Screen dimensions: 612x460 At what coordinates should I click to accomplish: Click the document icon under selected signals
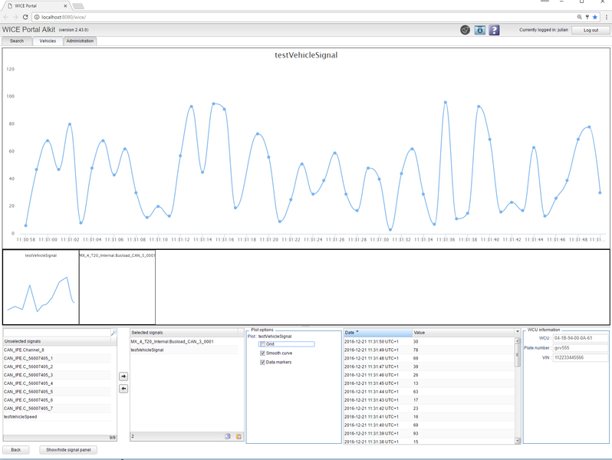tap(228, 436)
